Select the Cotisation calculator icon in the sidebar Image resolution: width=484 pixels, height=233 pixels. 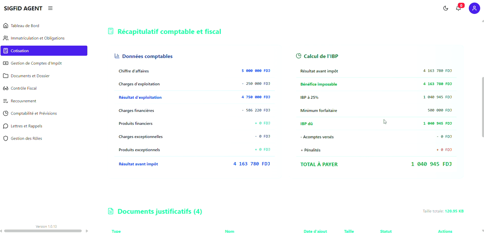5,51
